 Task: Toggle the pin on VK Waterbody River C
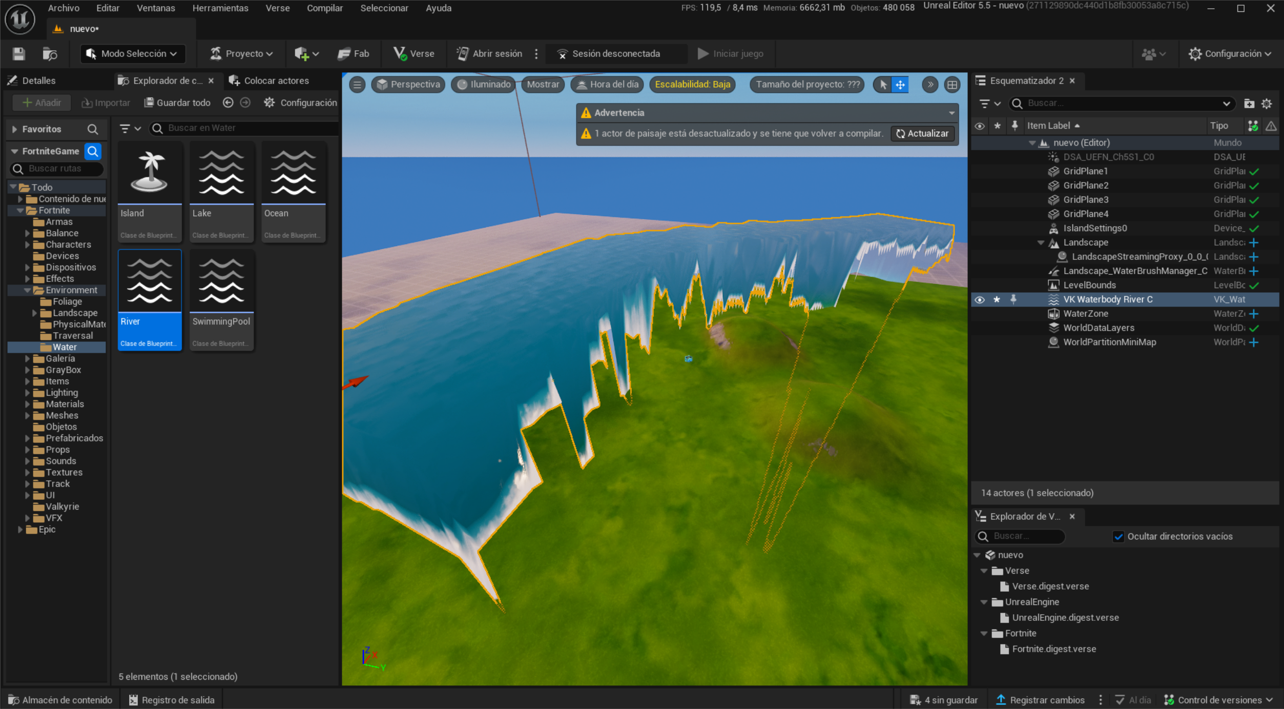1013,299
